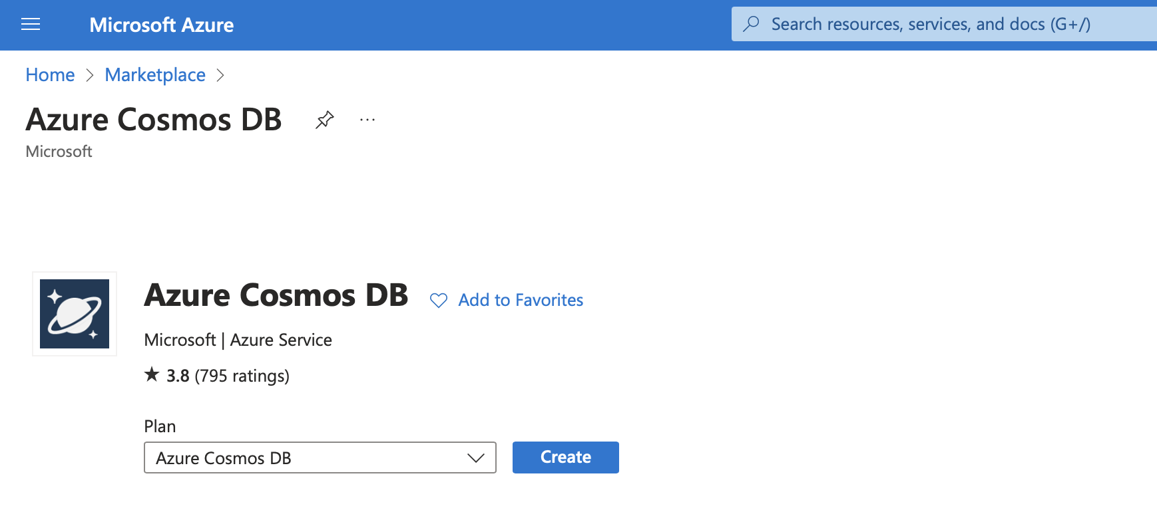
Task: Go to the Home breadcrumb
Action: [x=50, y=75]
